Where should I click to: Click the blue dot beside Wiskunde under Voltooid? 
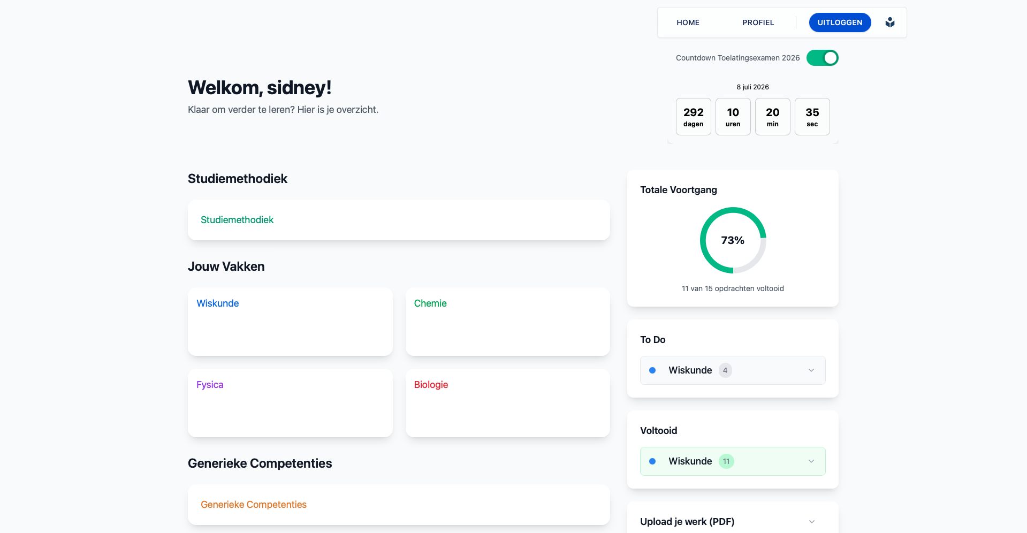pos(652,461)
